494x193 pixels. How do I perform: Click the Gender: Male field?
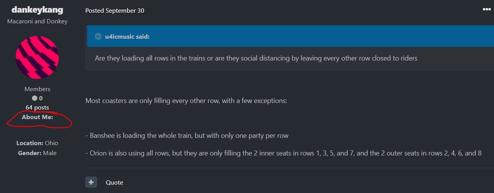(37, 153)
